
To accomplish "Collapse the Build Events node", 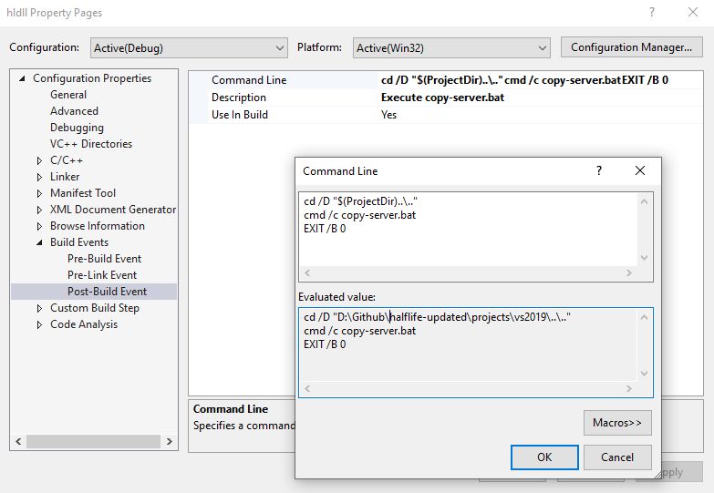I will click(39, 242).
